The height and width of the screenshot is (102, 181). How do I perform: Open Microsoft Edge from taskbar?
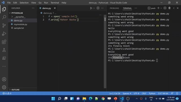coord(90,99)
